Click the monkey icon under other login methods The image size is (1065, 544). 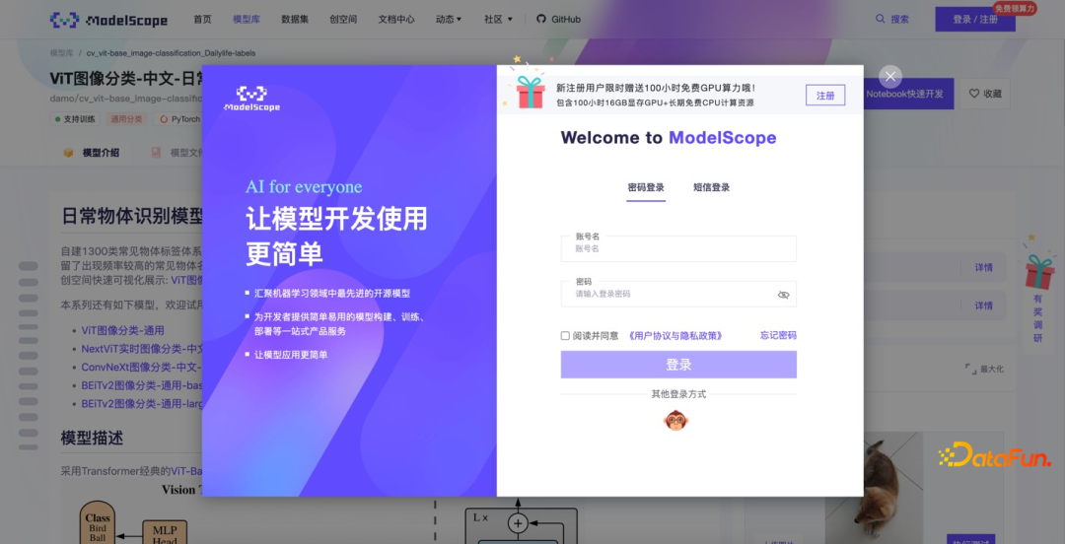coord(675,421)
